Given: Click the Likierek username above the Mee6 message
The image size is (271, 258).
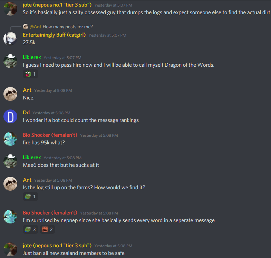Looking at the screenshot, I should click(32, 157).
